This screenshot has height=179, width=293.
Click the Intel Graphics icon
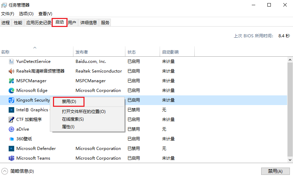[11, 110]
